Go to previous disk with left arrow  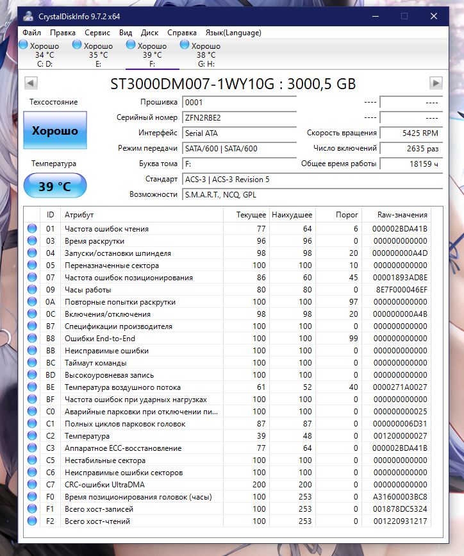31,83
